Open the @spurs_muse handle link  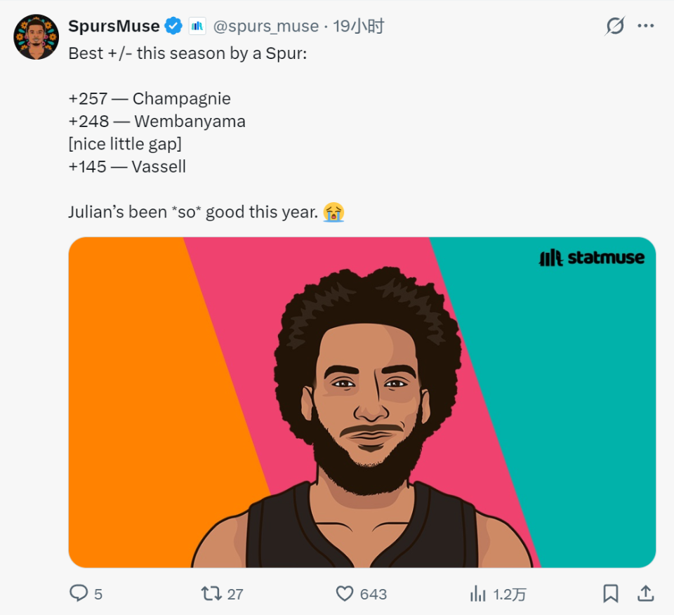(265, 27)
